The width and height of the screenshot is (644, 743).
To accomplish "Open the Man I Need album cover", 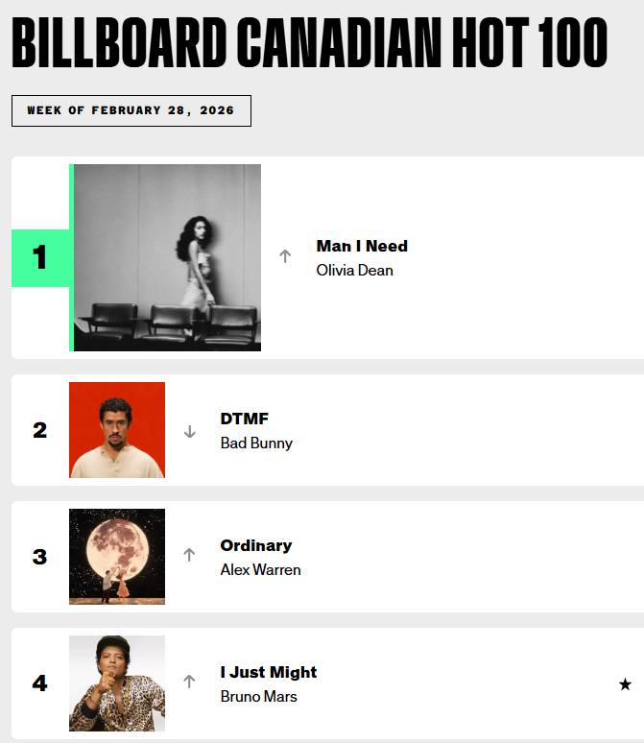I will [x=167, y=257].
